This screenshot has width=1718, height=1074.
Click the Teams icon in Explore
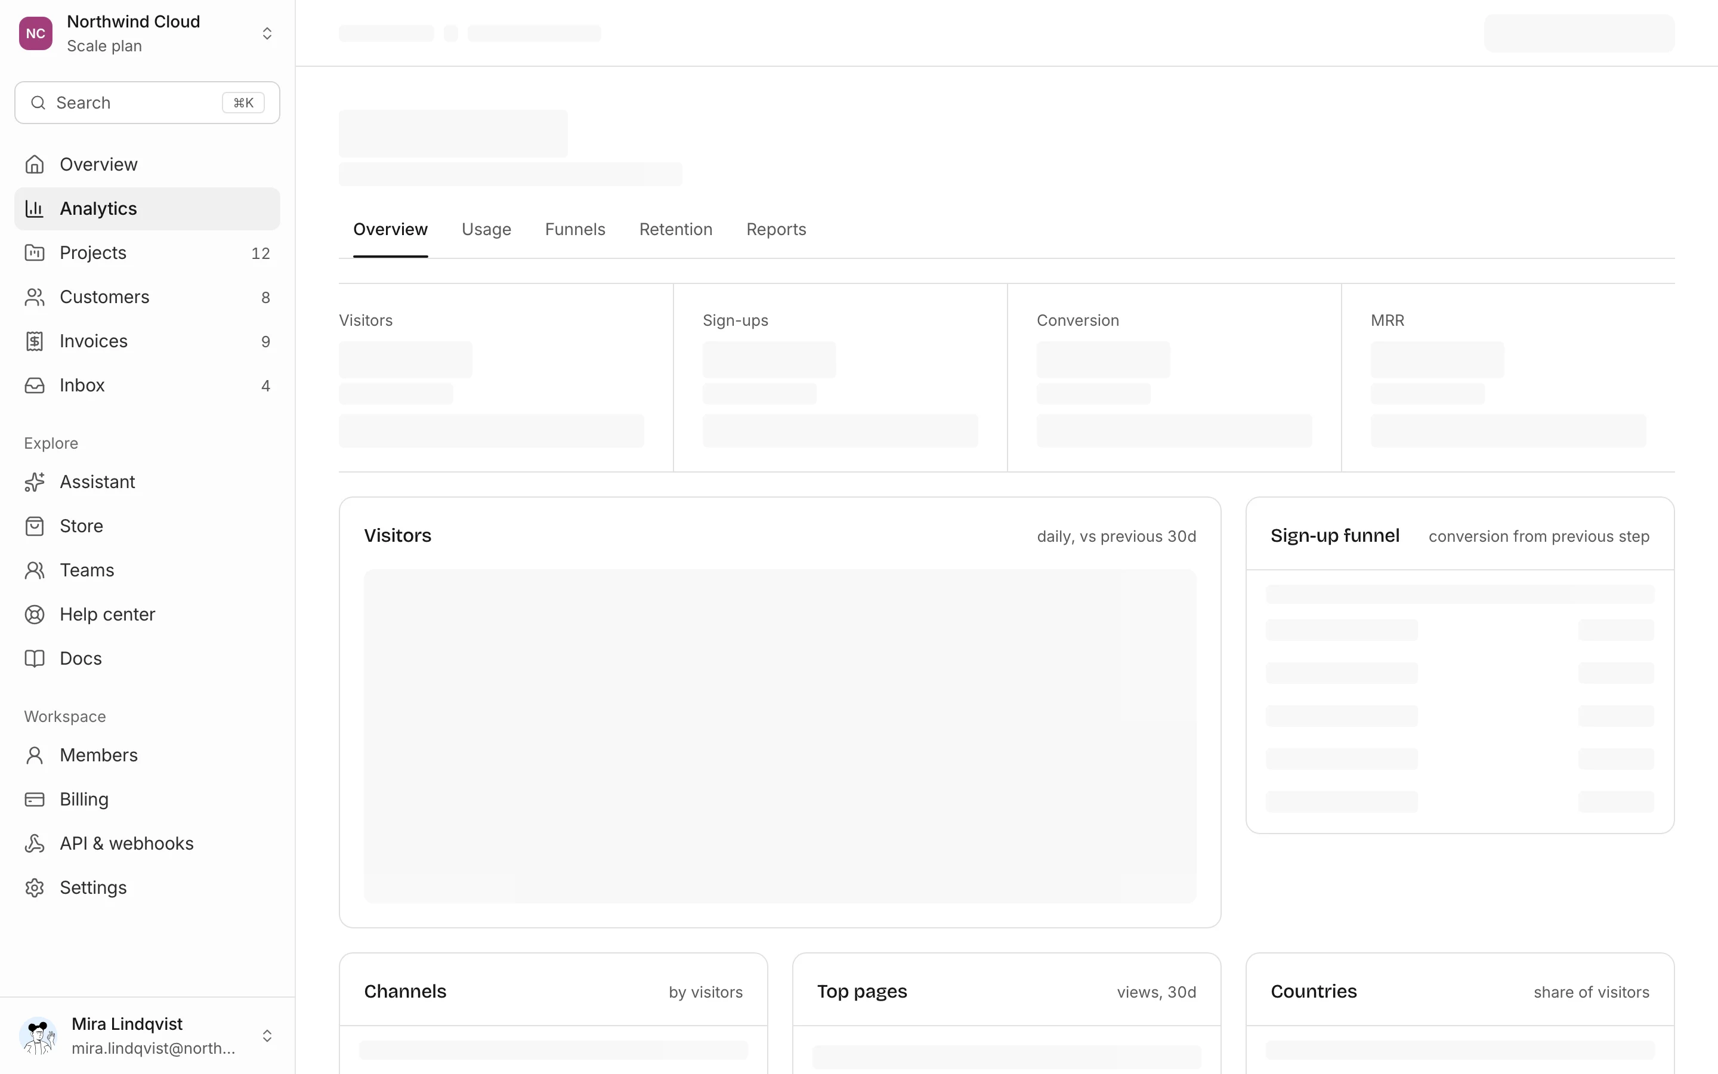(x=34, y=570)
